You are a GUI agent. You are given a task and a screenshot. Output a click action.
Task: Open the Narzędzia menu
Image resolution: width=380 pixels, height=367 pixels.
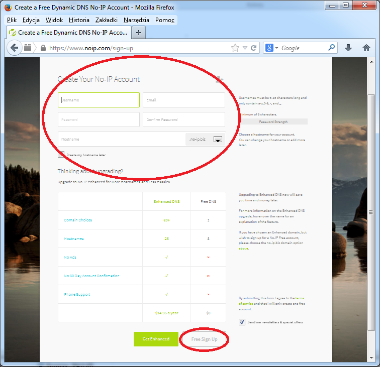[136, 20]
